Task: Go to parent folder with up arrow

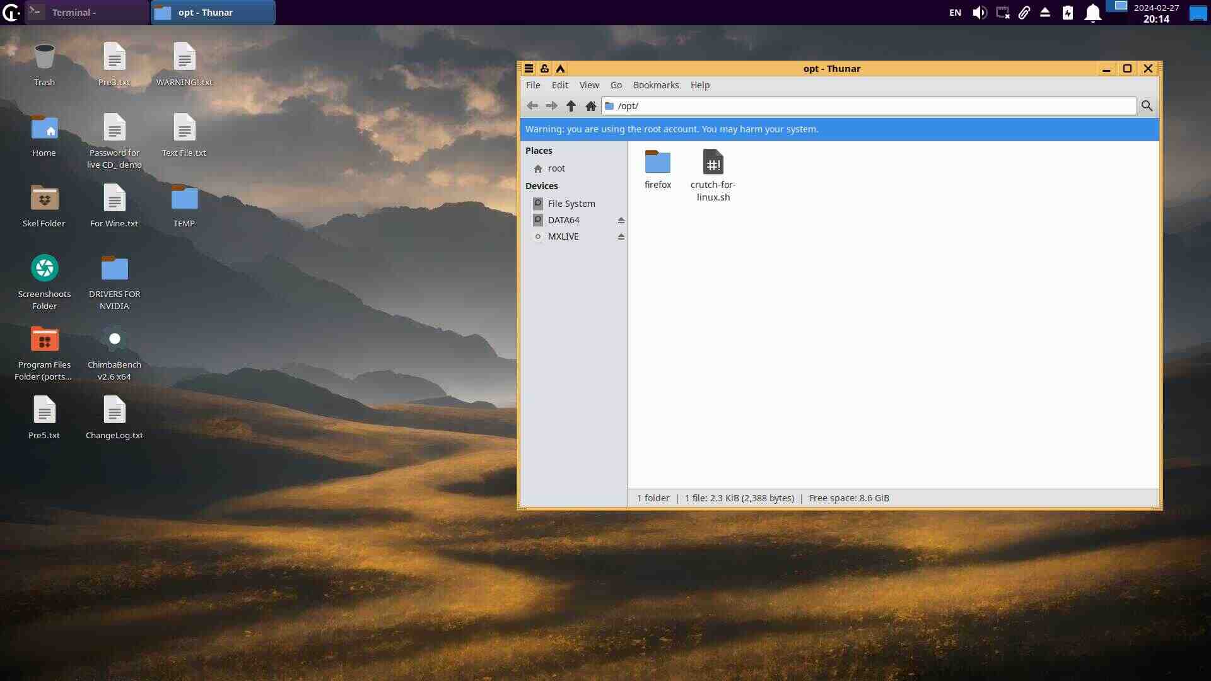Action: point(571,106)
